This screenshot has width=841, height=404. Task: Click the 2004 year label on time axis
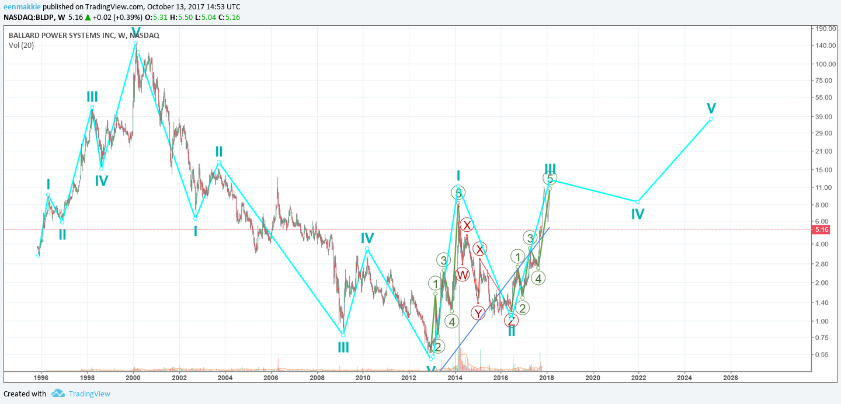tap(225, 378)
